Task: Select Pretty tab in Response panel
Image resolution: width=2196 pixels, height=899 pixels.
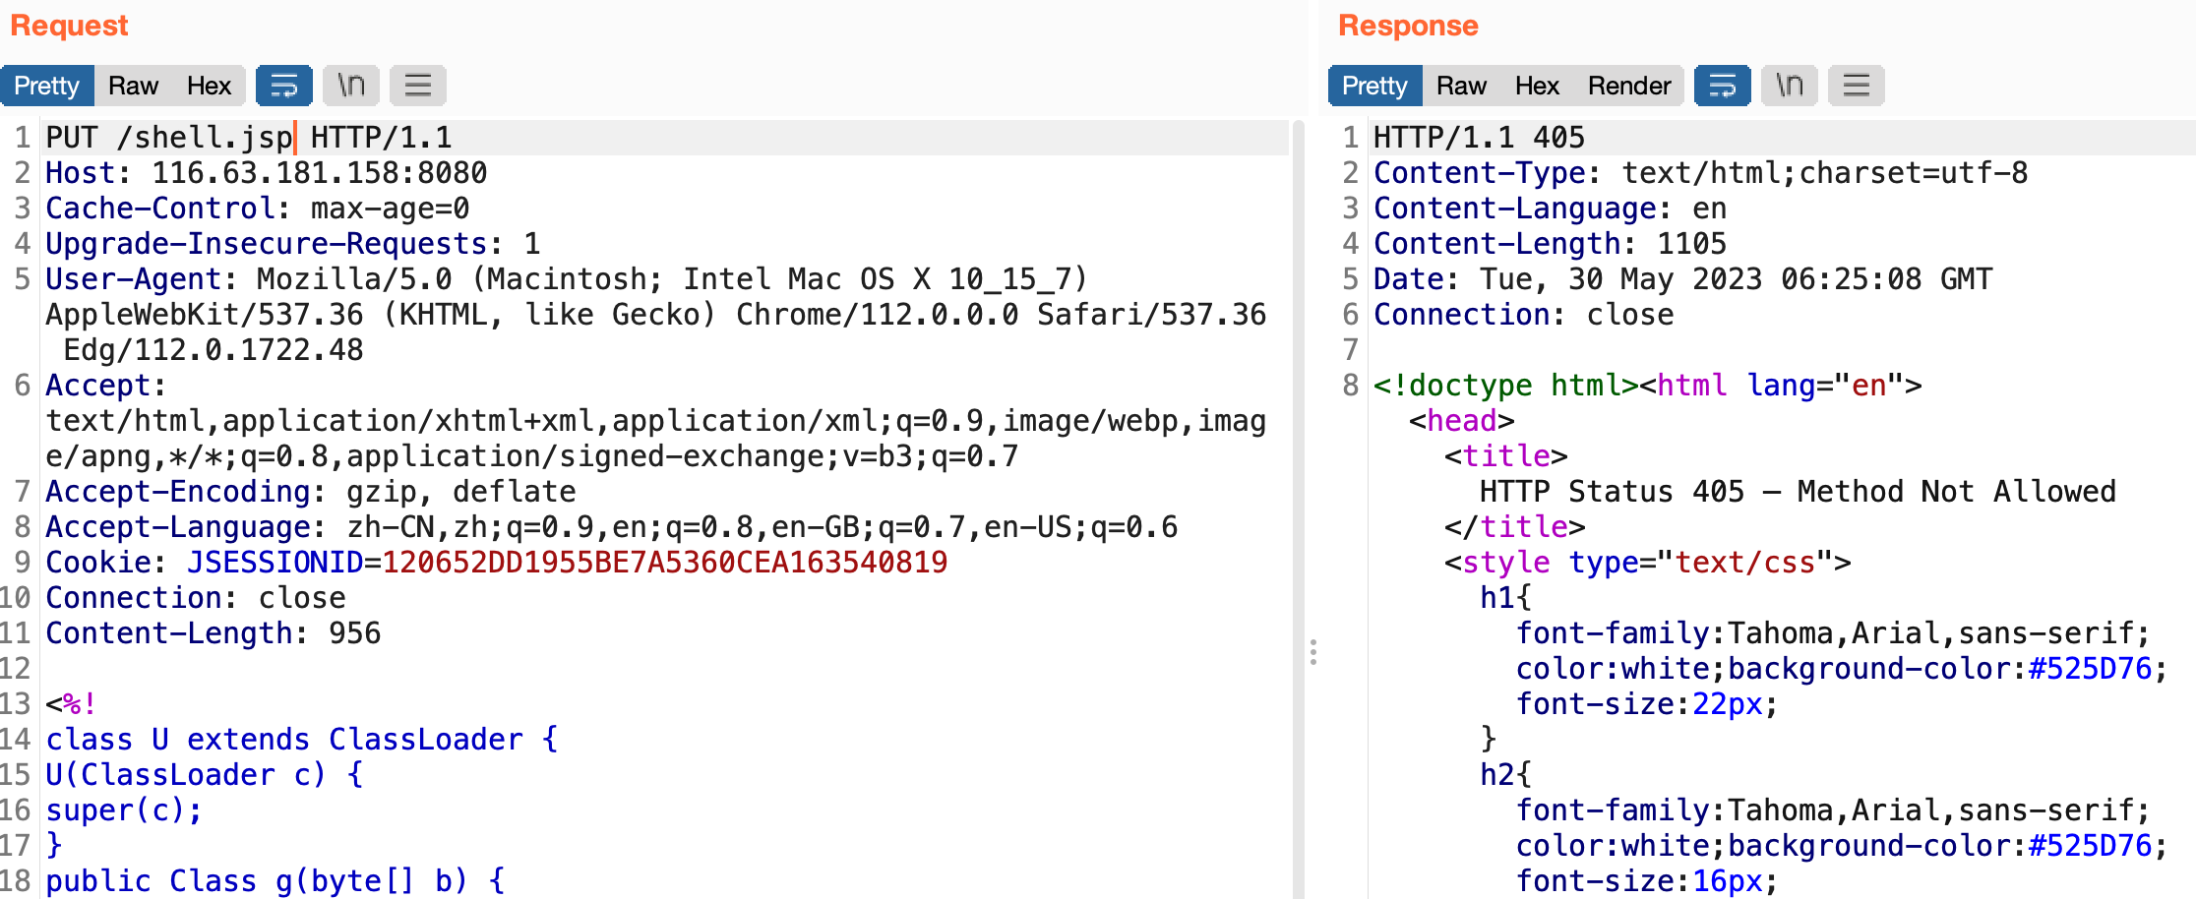Action: 1374,86
